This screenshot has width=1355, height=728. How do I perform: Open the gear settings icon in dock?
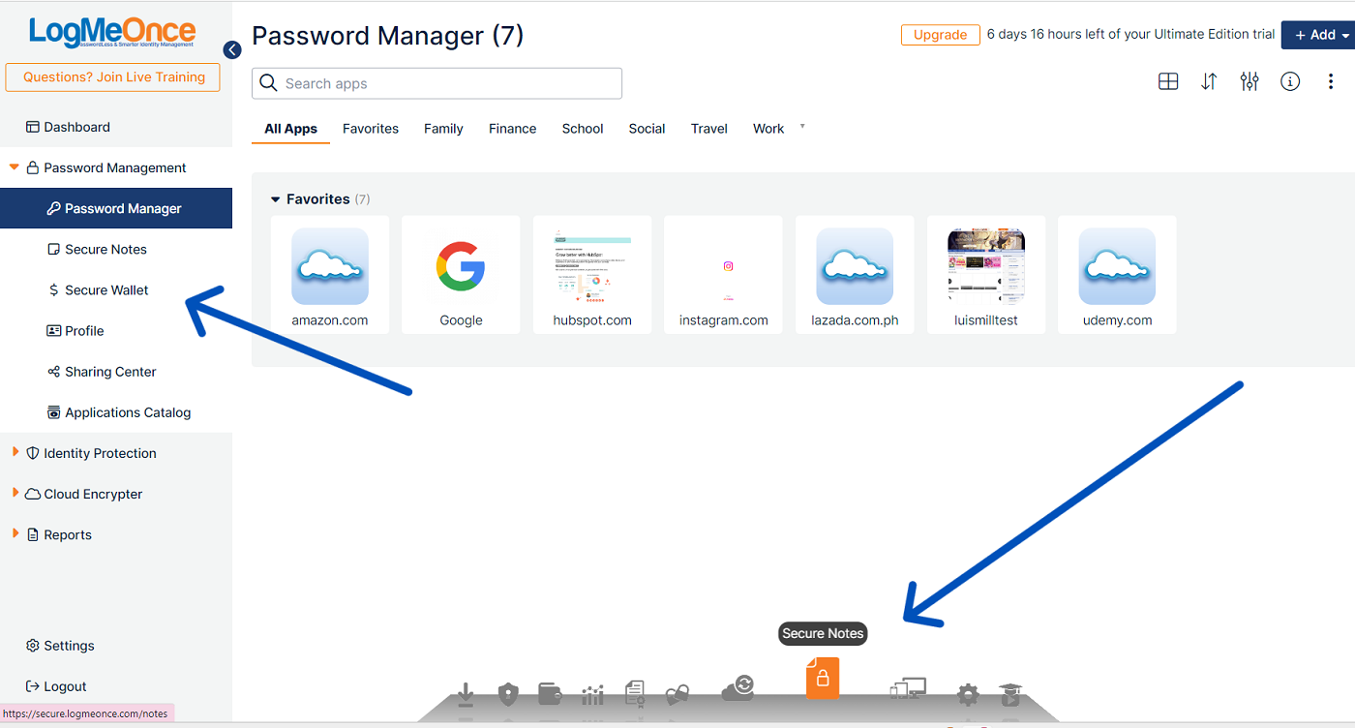coord(968,694)
